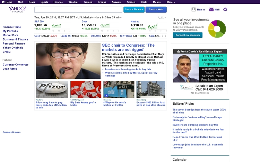Click the Compare Brokers link

coord(11,132)
